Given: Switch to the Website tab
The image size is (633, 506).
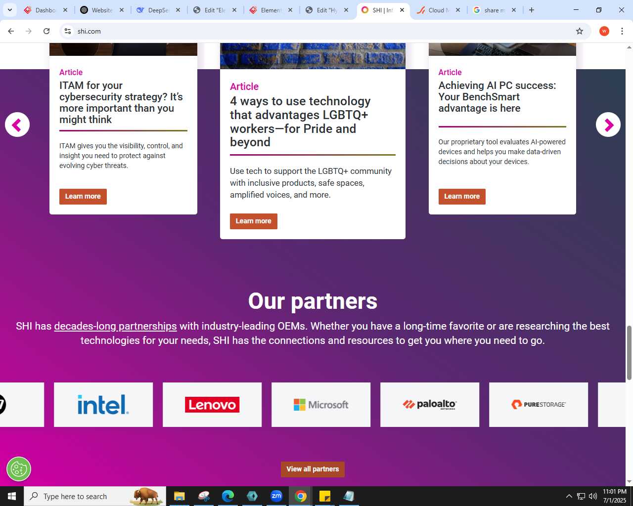Looking at the screenshot, I should [102, 10].
